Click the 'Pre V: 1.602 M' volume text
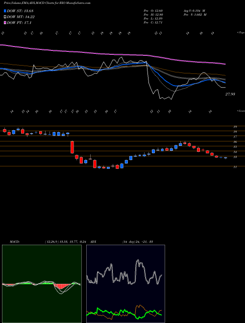The image size is (245, 323). tap(195, 15)
